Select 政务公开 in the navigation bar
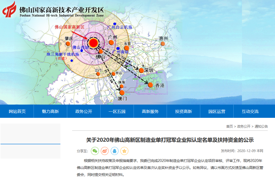Screen dimensions: 275x177 point(84,111)
